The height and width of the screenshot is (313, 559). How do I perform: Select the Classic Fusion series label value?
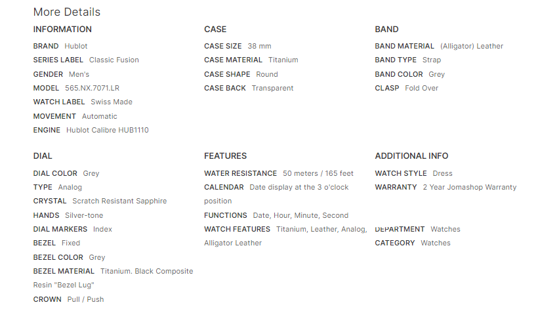(114, 60)
